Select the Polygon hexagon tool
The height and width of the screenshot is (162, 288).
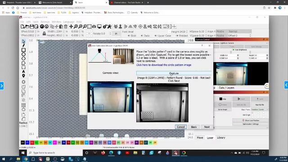tap(23, 58)
